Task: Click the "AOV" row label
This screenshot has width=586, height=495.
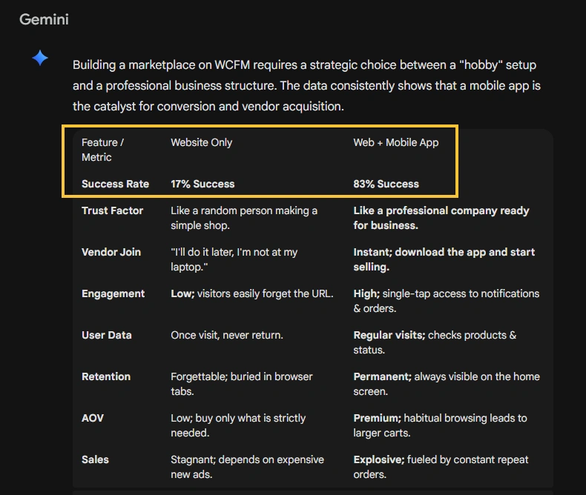Action: tap(93, 418)
